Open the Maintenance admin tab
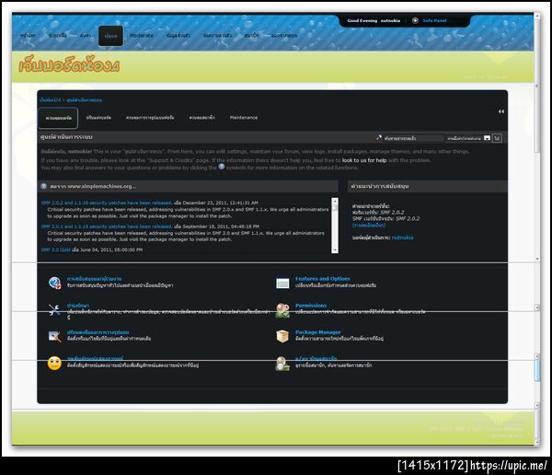This screenshot has height=475, width=552. pos(244,117)
